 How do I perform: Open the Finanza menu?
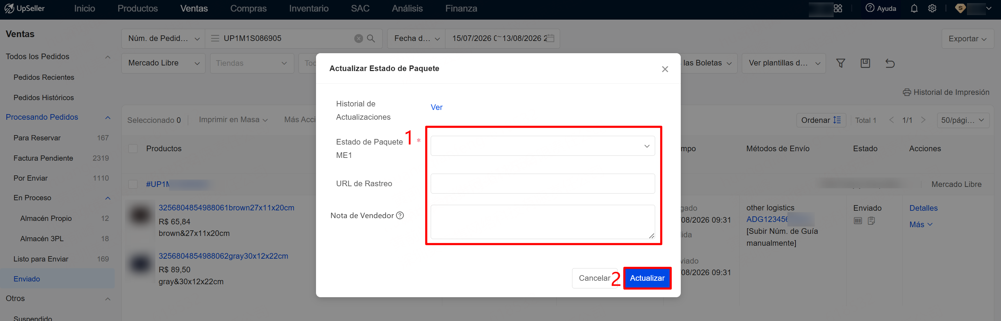tap(461, 8)
